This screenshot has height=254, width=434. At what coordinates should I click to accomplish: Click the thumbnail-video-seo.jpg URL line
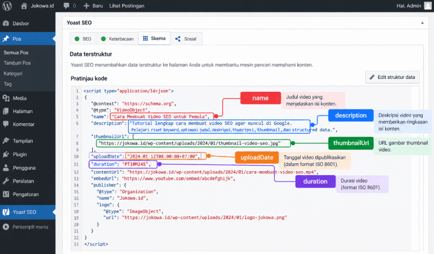coord(190,143)
